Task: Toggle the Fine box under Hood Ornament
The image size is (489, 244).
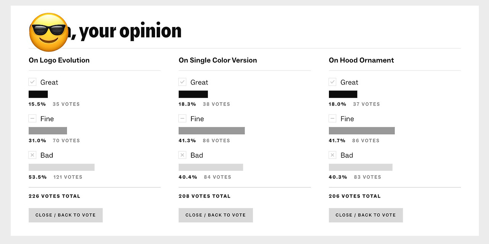Action: 333,119
